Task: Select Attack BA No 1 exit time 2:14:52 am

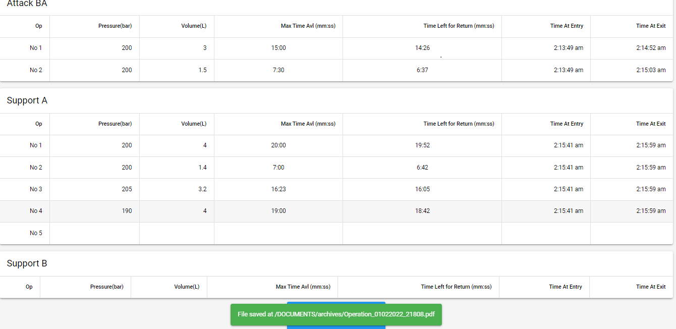Action: 650,48
